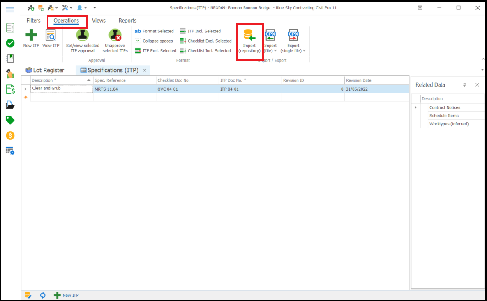Click Unapprove selected ITPs icon

pos(115,36)
